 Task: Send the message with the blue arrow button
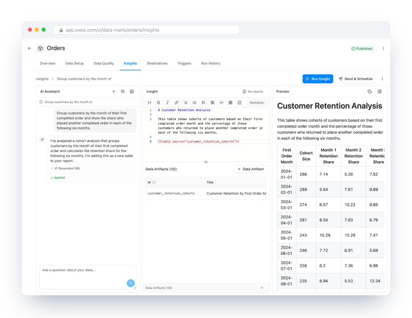[130, 283]
